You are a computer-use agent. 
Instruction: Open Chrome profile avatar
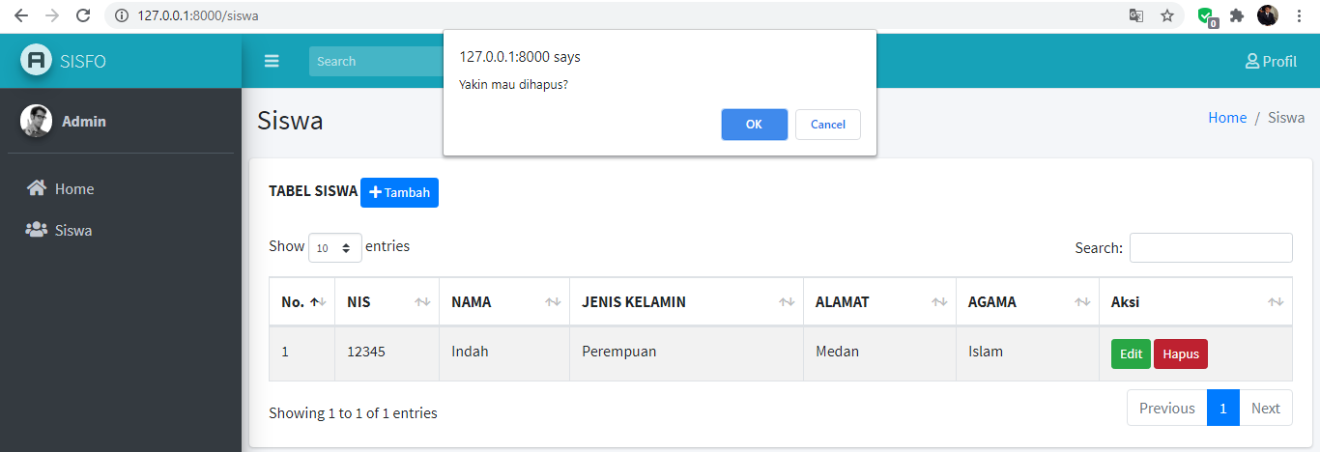coord(1268,15)
